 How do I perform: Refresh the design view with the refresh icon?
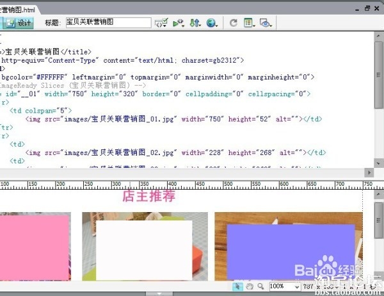click(233, 23)
